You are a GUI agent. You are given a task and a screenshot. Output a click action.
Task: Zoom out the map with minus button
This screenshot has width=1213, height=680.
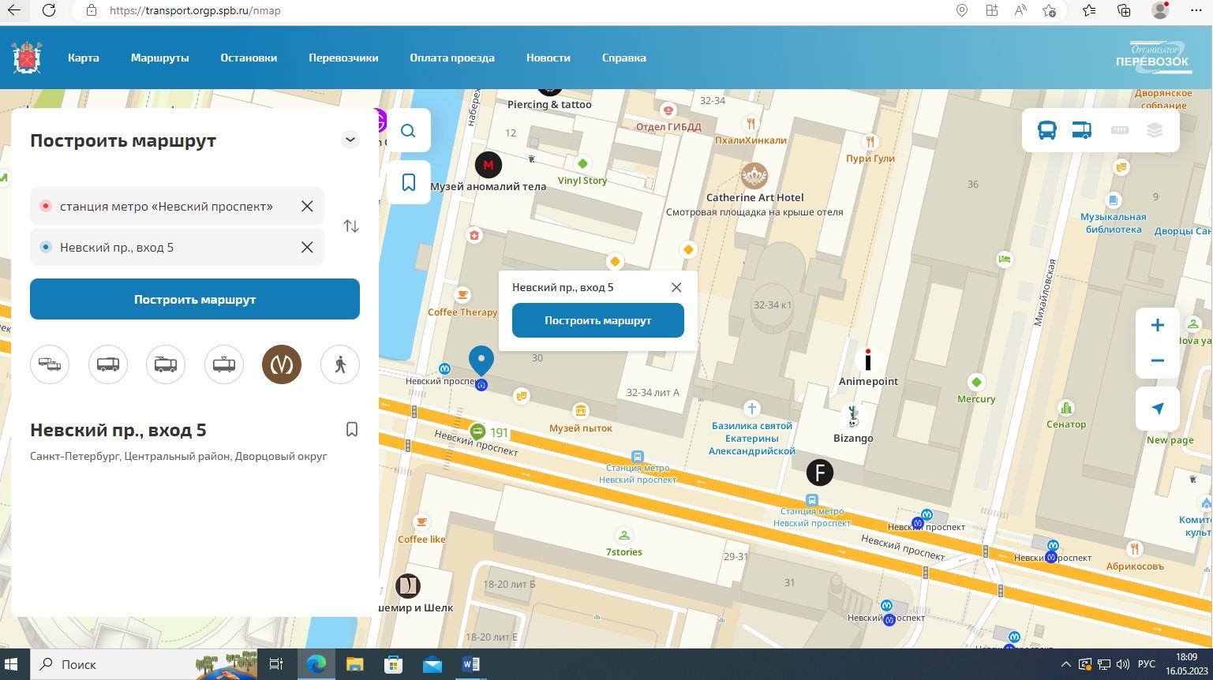pyautogui.click(x=1157, y=361)
